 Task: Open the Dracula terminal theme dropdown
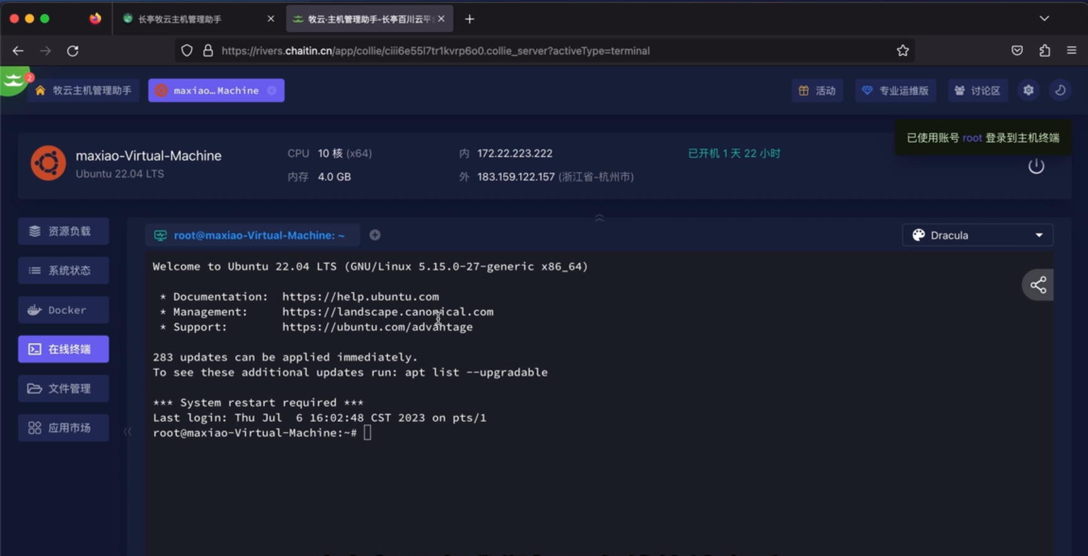(977, 235)
